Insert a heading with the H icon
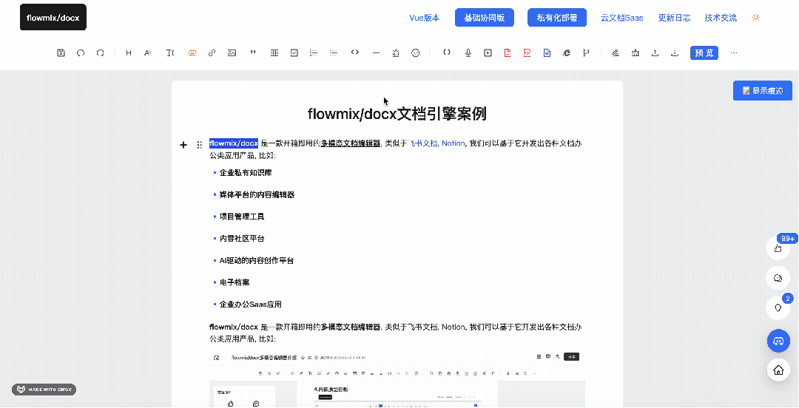This screenshot has width=799, height=408. tap(129, 52)
